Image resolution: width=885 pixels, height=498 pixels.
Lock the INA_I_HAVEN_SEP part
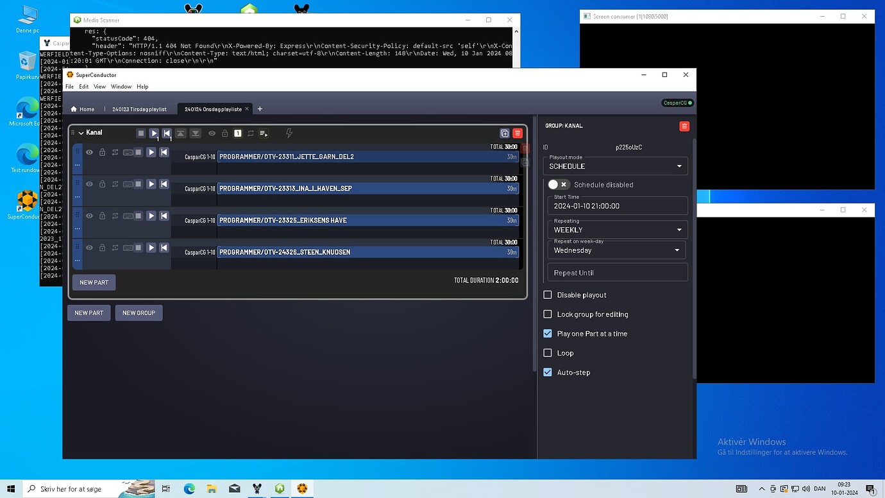pyautogui.click(x=102, y=184)
